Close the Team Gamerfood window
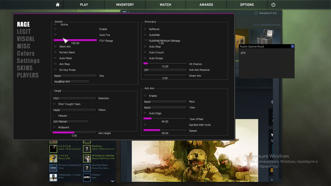331x186 pixels. [292, 46]
